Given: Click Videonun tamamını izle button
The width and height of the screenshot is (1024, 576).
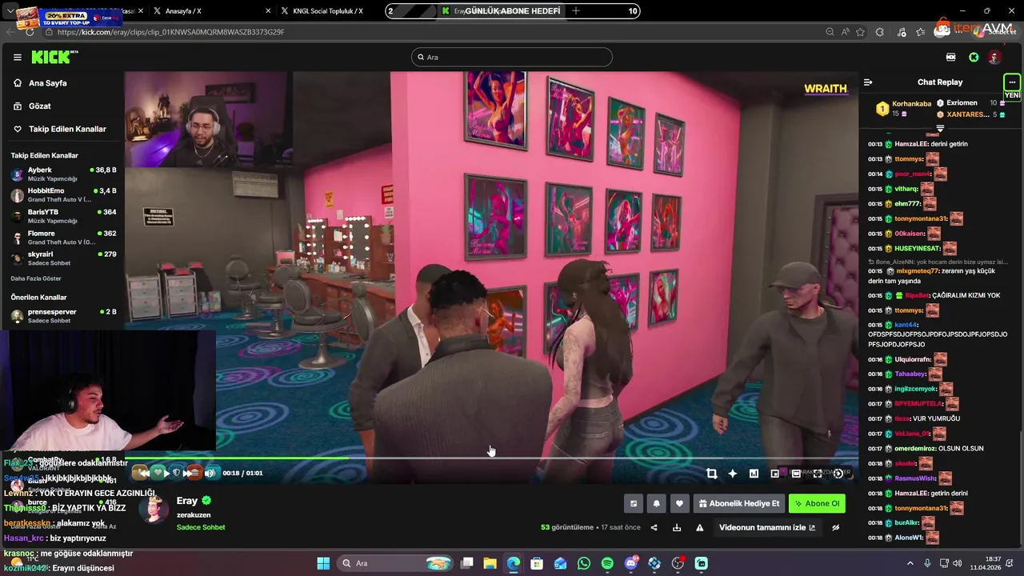Looking at the screenshot, I should (x=767, y=527).
